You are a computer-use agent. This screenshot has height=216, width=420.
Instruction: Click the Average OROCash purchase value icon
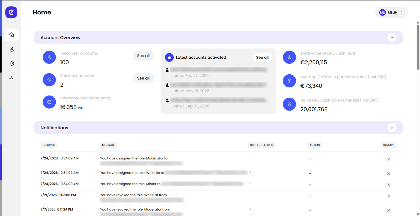289,81
